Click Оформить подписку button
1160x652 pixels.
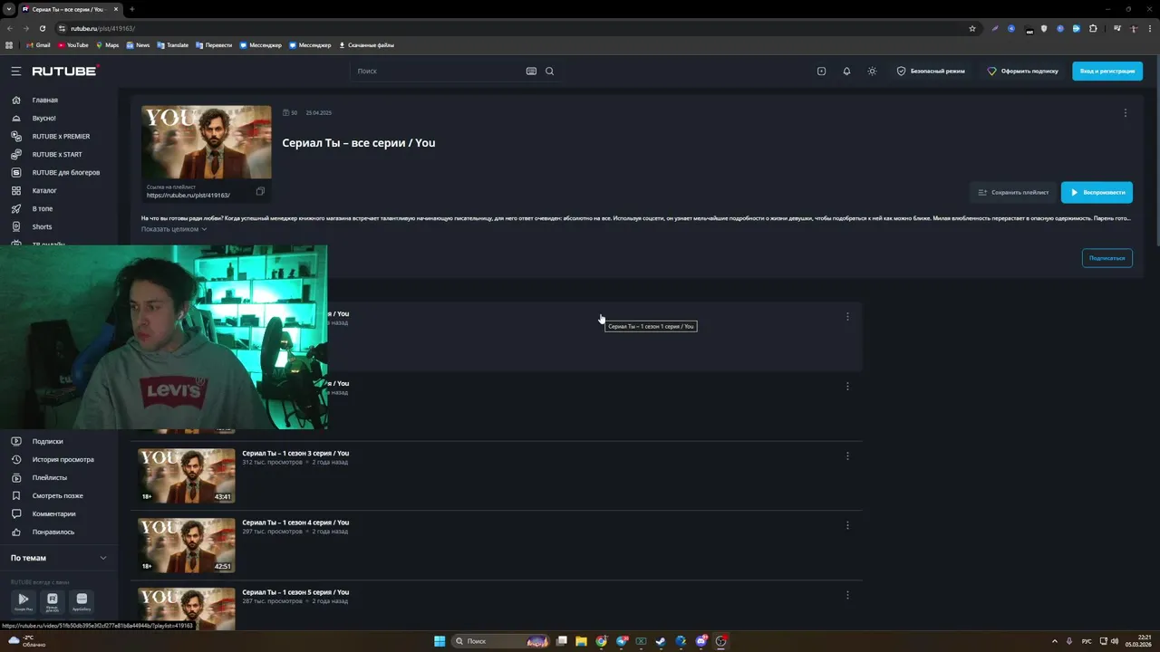point(1022,71)
